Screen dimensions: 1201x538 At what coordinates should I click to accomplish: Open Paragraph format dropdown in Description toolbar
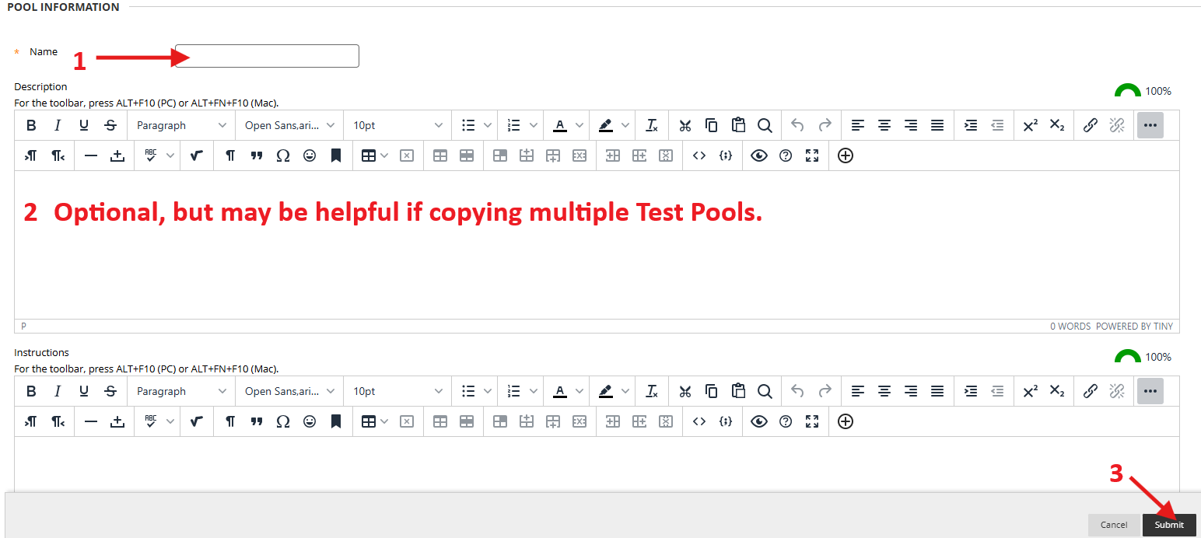(181, 125)
